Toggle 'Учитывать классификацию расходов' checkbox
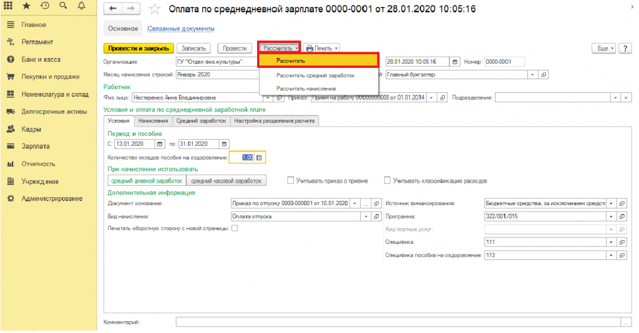The height and width of the screenshot is (333, 639). [388, 181]
